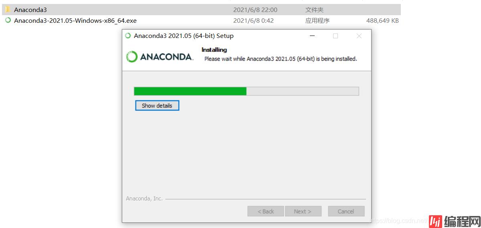The height and width of the screenshot is (228, 481).
Task: Click the 488,649 KB file size entry
Action: 382,20
